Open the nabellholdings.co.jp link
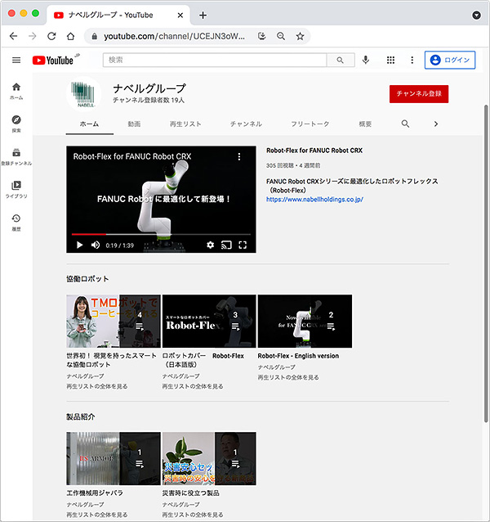 pyautogui.click(x=314, y=200)
